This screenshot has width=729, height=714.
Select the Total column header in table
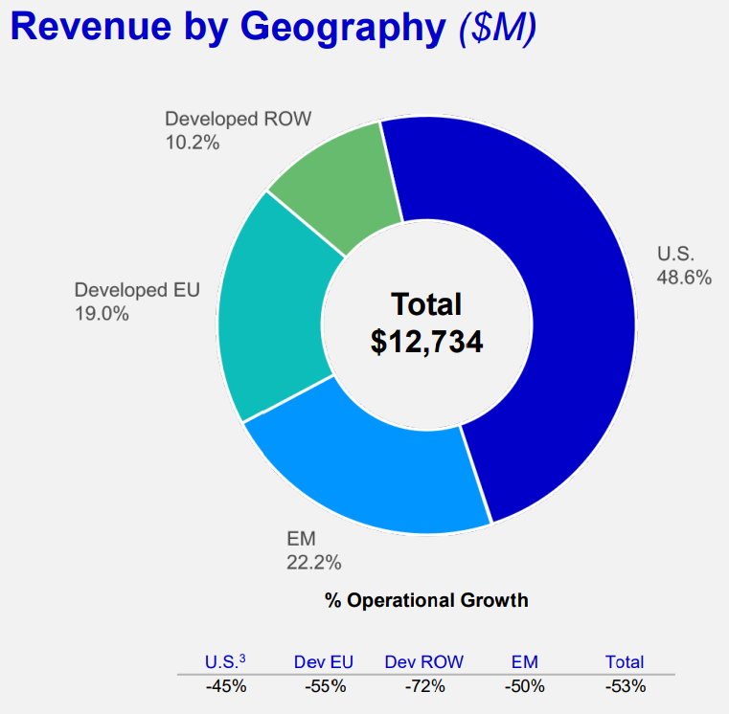pyautogui.click(x=625, y=661)
